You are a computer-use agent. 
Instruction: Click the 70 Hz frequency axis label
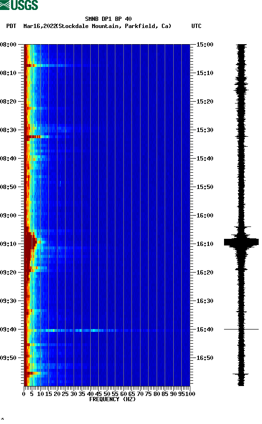tap(140, 394)
